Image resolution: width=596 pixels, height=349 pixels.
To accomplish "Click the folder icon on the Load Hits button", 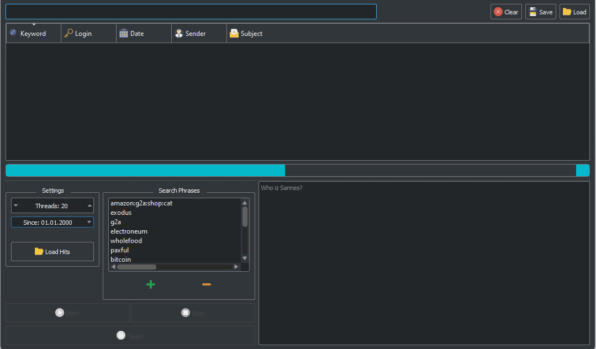I will (38, 251).
